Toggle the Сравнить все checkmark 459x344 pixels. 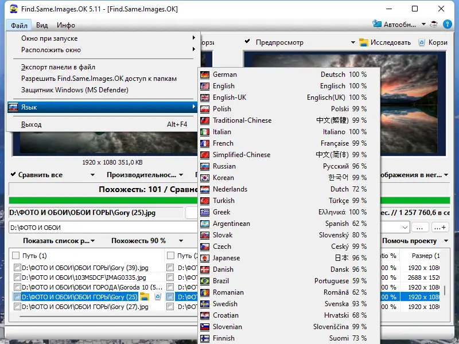tap(13, 174)
